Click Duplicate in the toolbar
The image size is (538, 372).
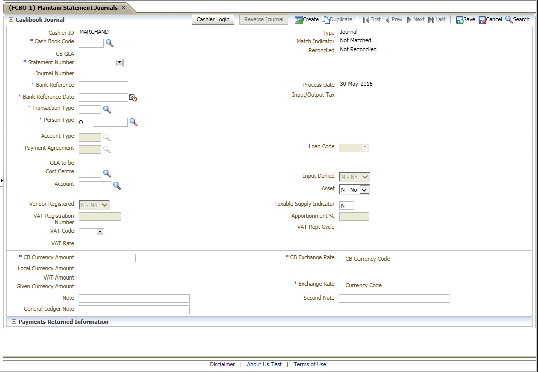[x=337, y=19]
